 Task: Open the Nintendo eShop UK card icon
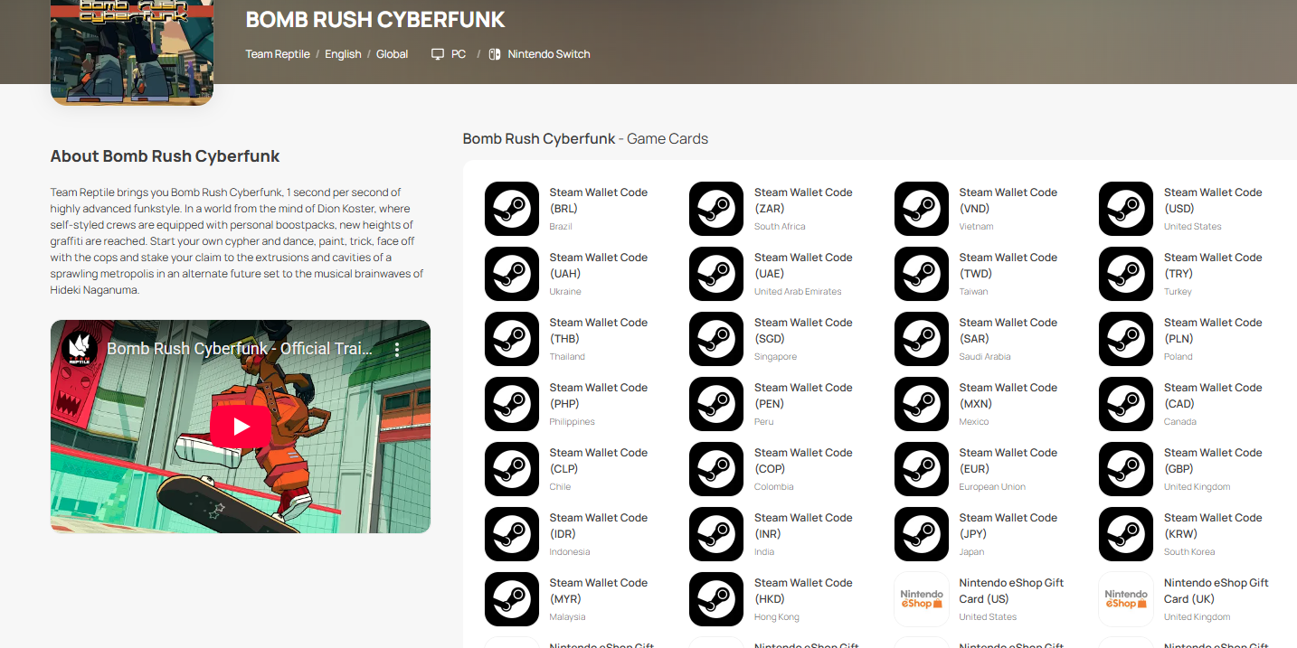tap(1126, 599)
